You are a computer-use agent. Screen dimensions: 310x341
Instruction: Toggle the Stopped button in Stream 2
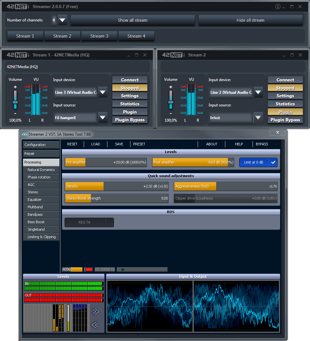coord(285,88)
